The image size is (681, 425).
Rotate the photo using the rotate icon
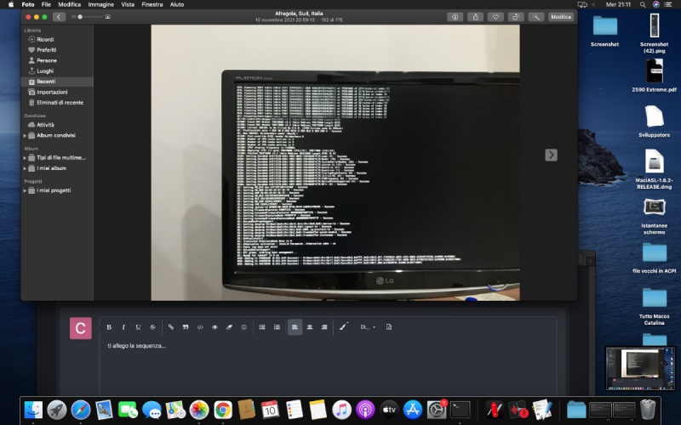pyautogui.click(x=516, y=17)
